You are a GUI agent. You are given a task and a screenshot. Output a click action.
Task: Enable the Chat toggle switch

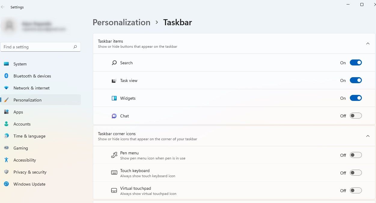(356, 116)
